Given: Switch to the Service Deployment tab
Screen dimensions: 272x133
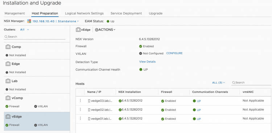Looking at the screenshot, I should [x=126, y=13].
